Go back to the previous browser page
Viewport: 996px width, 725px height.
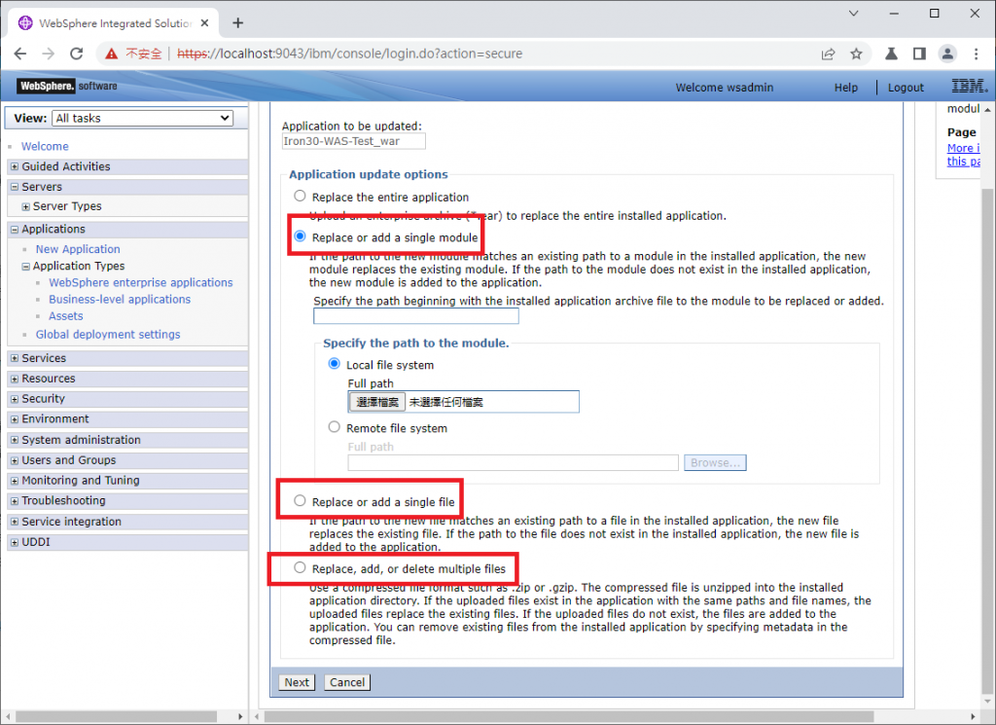point(20,54)
